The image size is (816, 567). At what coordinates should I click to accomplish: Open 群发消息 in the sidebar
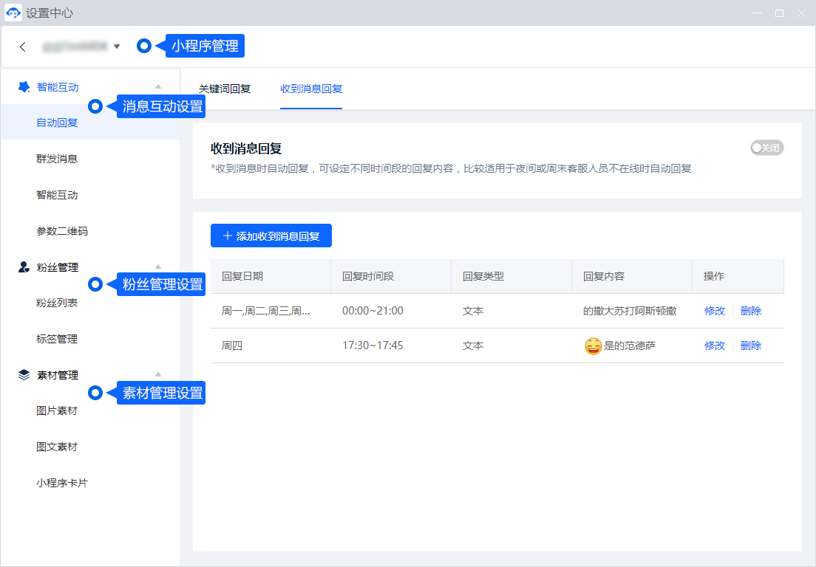click(57, 159)
